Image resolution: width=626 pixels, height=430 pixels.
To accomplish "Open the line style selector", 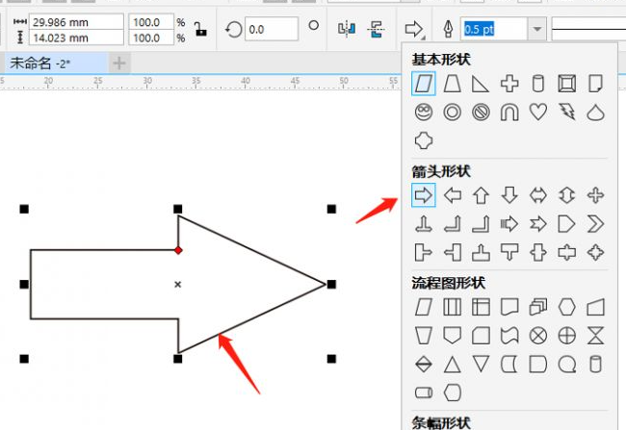I will [587, 29].
